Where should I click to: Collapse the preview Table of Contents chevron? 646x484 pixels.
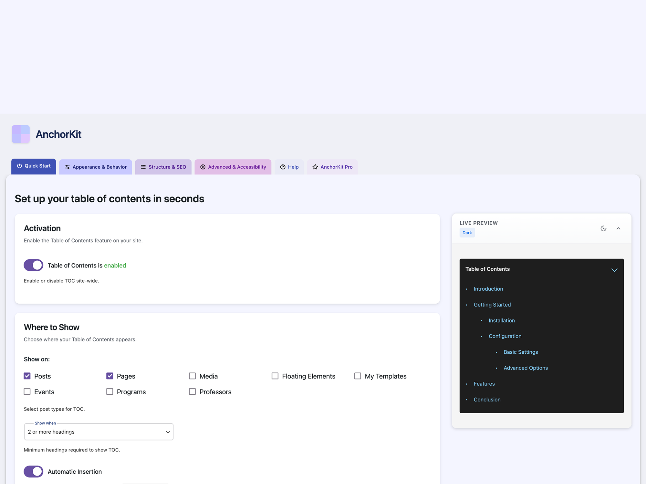614,270
